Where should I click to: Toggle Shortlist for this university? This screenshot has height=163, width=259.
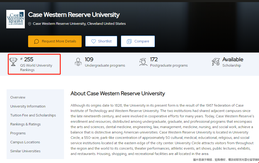click(x=101, y=41)
